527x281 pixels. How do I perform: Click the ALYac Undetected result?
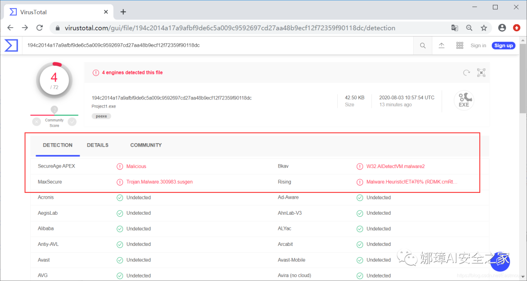pos(379,229)
